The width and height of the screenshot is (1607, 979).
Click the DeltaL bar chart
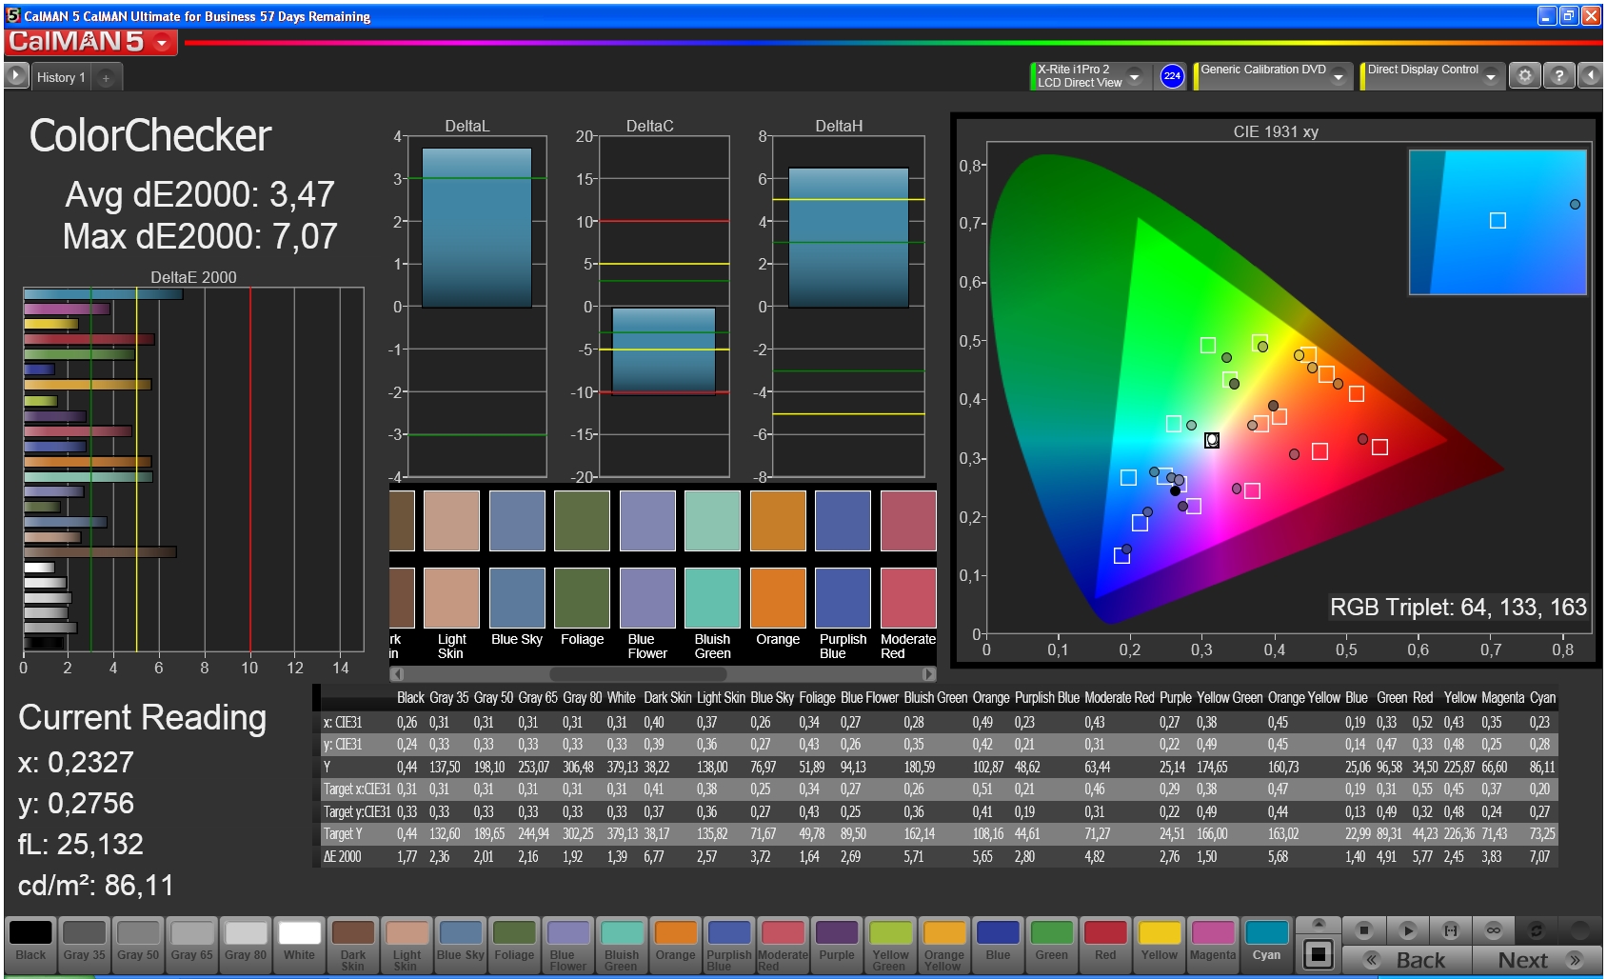tap(477, 307)
